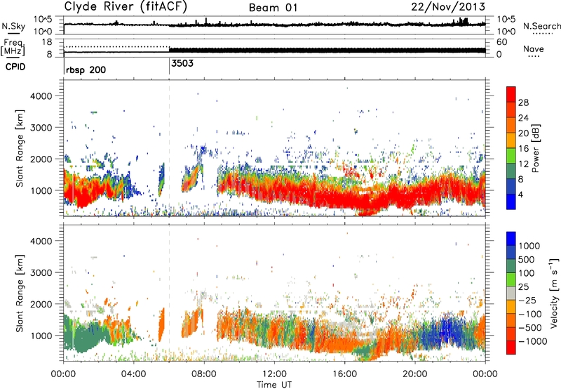
Task: Click the "Freq. [MHz]" axis label
Action: tap(13, 48)
